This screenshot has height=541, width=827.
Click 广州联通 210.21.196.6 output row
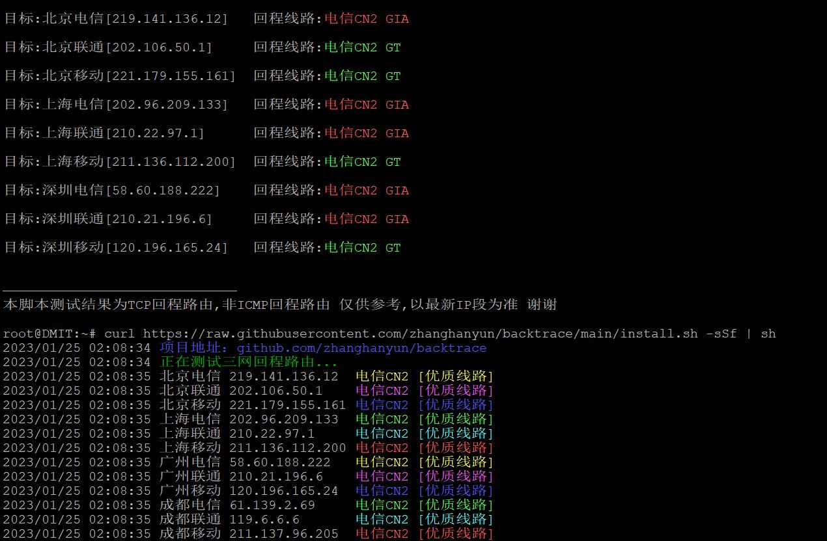248,477
